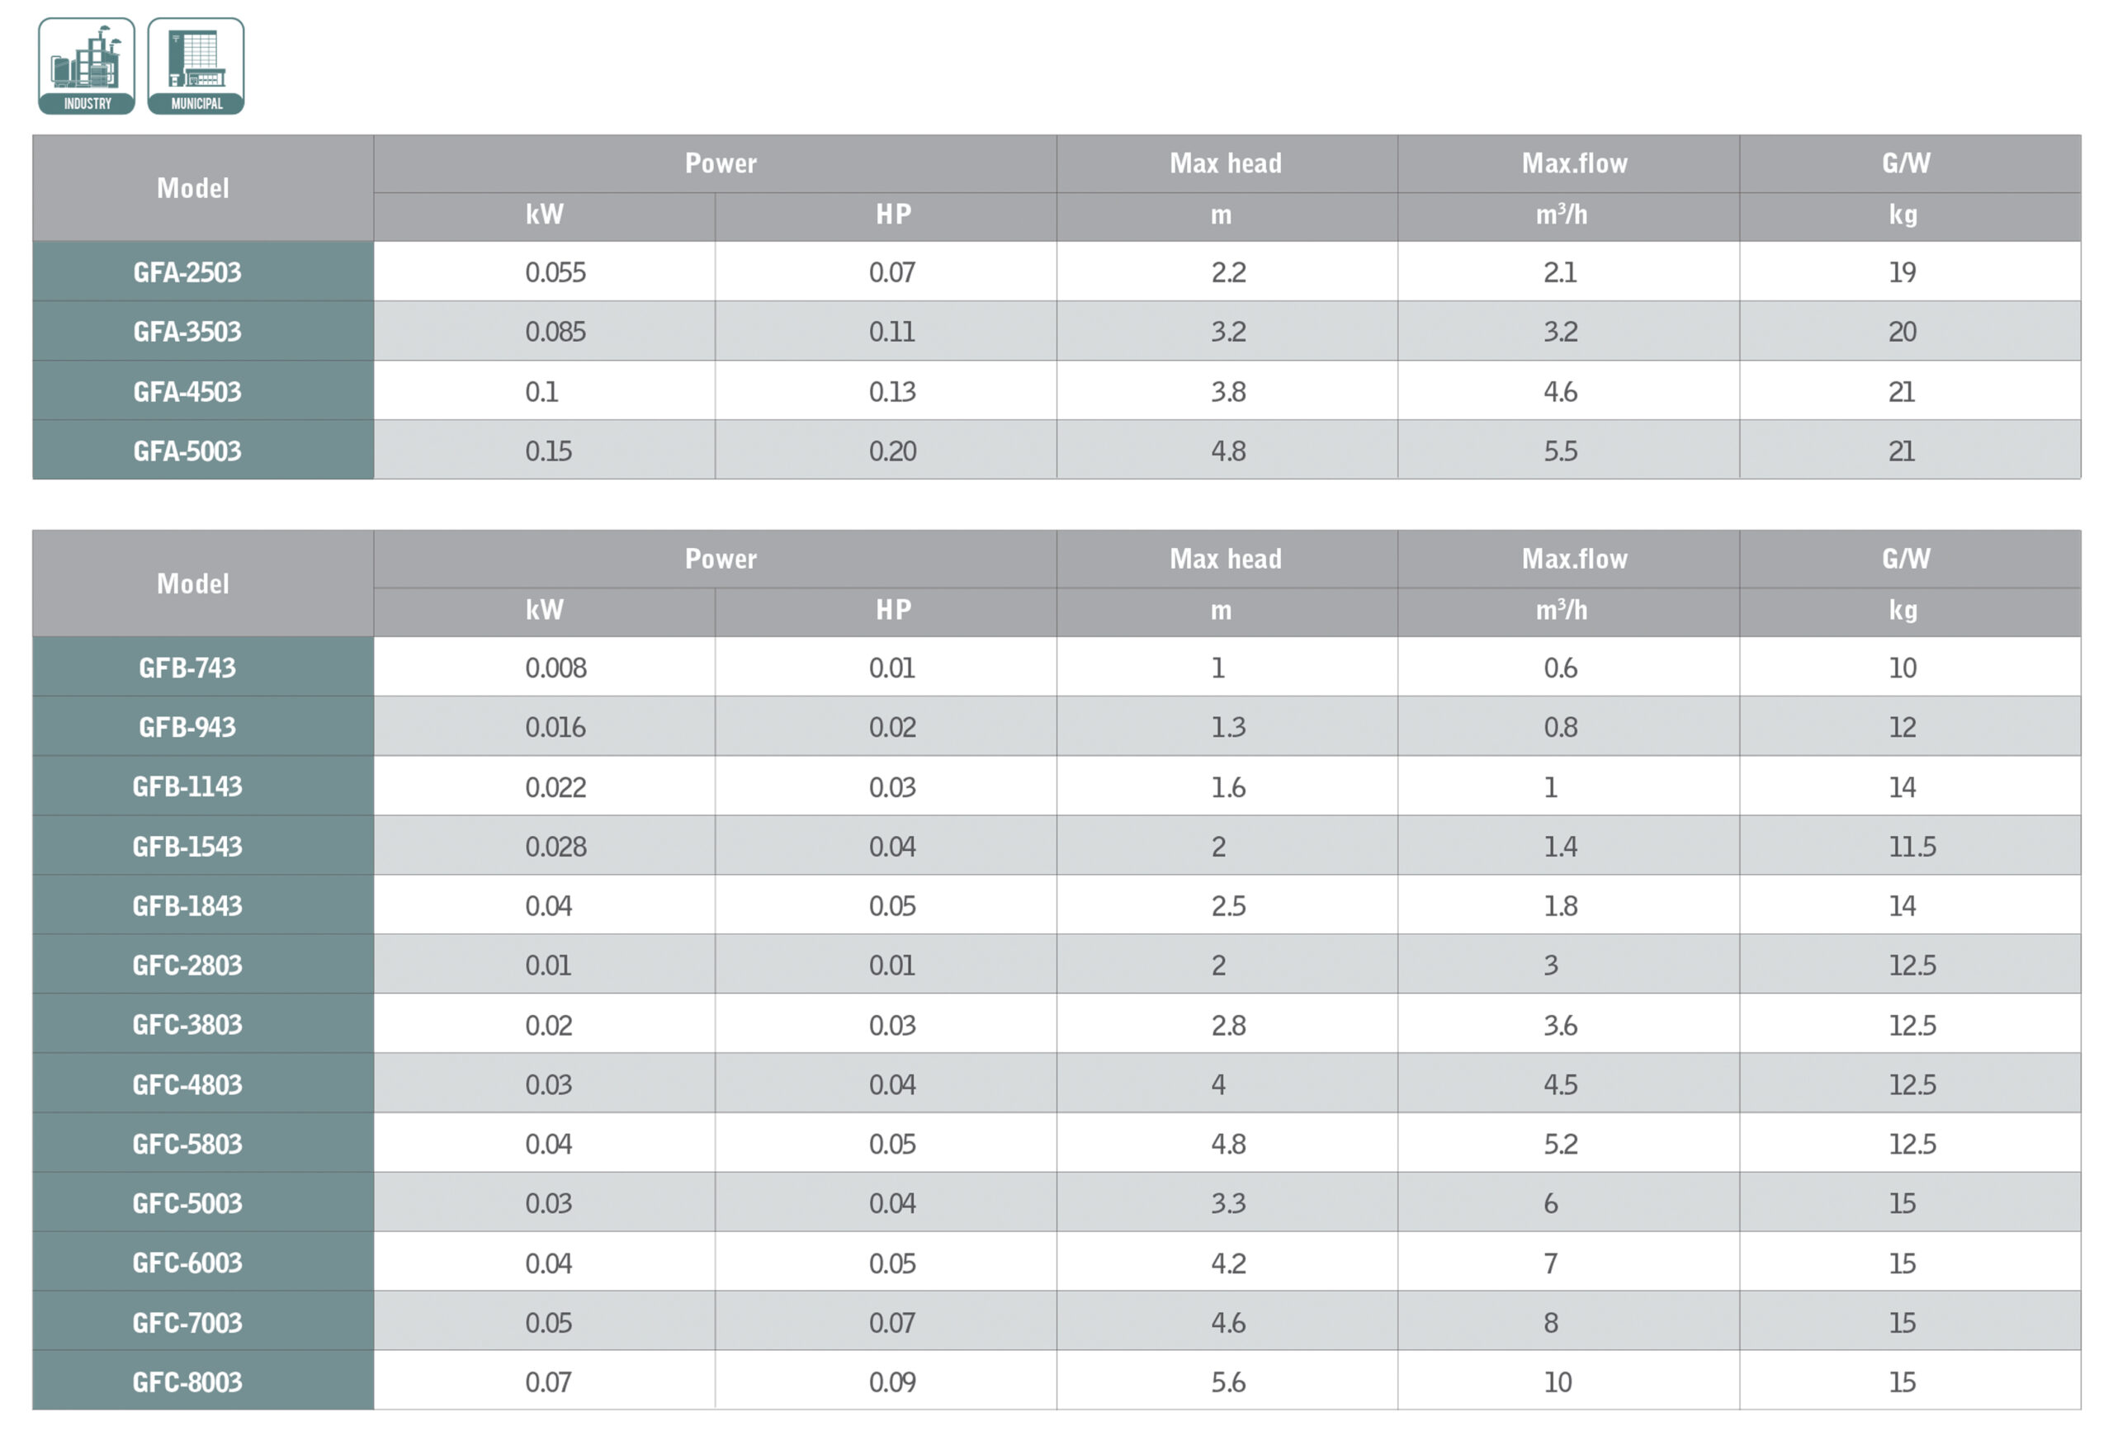Click the Municipal application icon

point(196,66)
